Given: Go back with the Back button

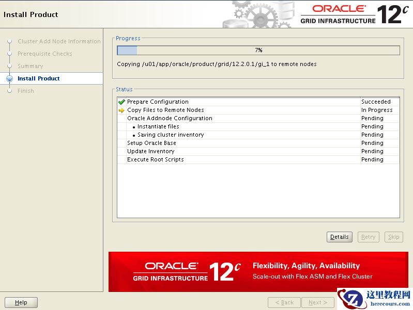Looking at the screenshot, I should [284, 302].
